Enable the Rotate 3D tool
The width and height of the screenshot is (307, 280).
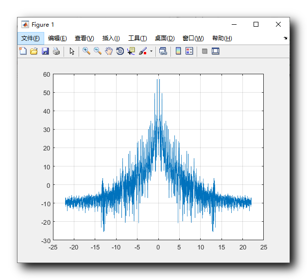(120, 51)
